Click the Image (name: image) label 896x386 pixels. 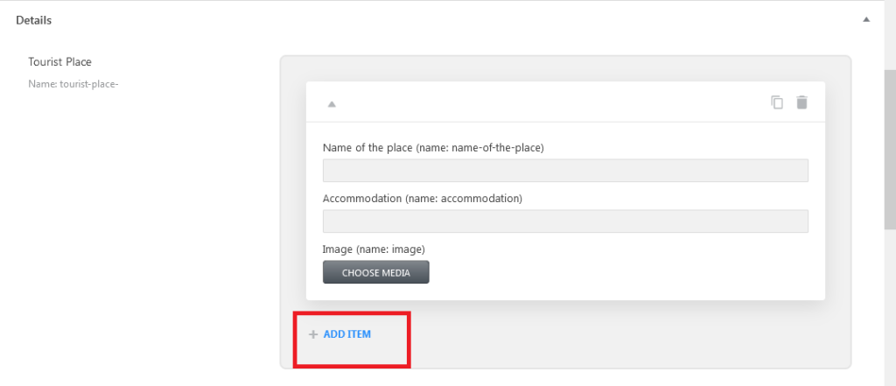[374, 249]
